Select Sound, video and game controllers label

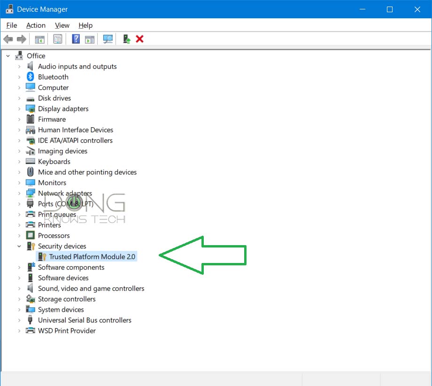[x=91, y=288]
